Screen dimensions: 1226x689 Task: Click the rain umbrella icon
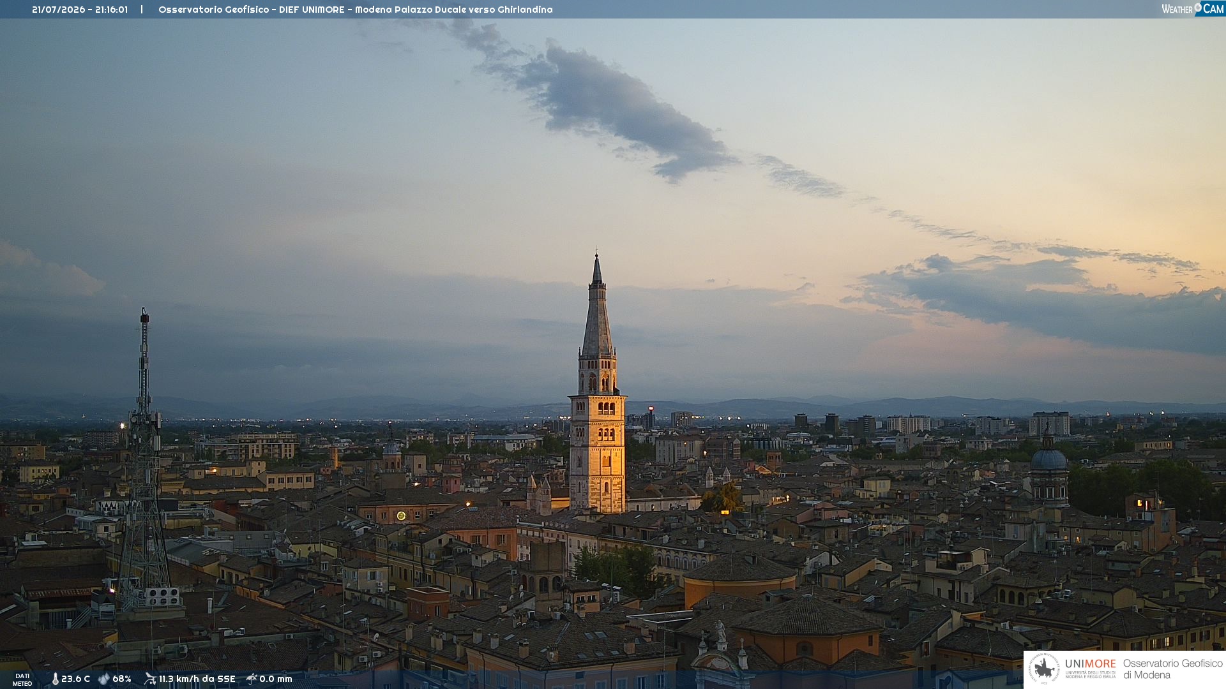click(252, 679)
